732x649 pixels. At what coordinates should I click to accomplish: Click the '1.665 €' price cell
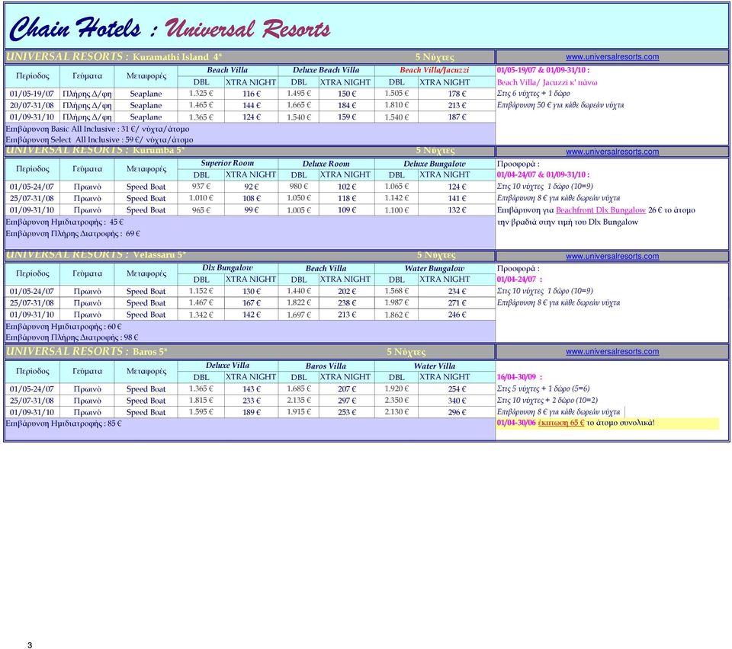(x=298, y=105)
